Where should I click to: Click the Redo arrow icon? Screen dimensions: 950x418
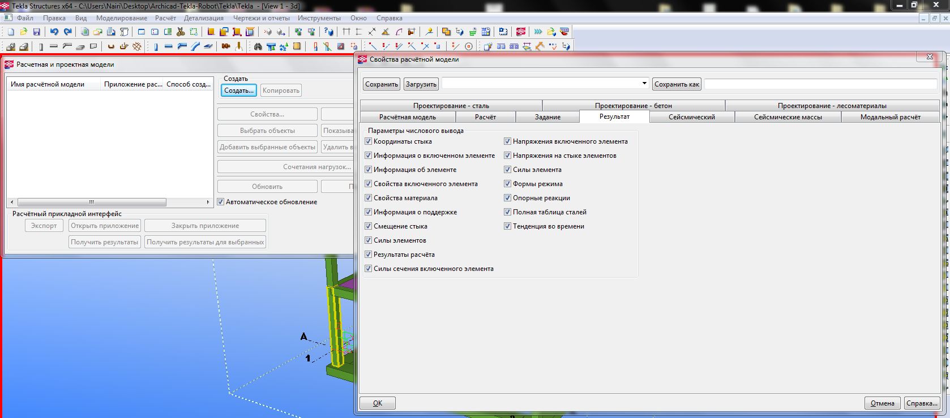click(68, 32)
